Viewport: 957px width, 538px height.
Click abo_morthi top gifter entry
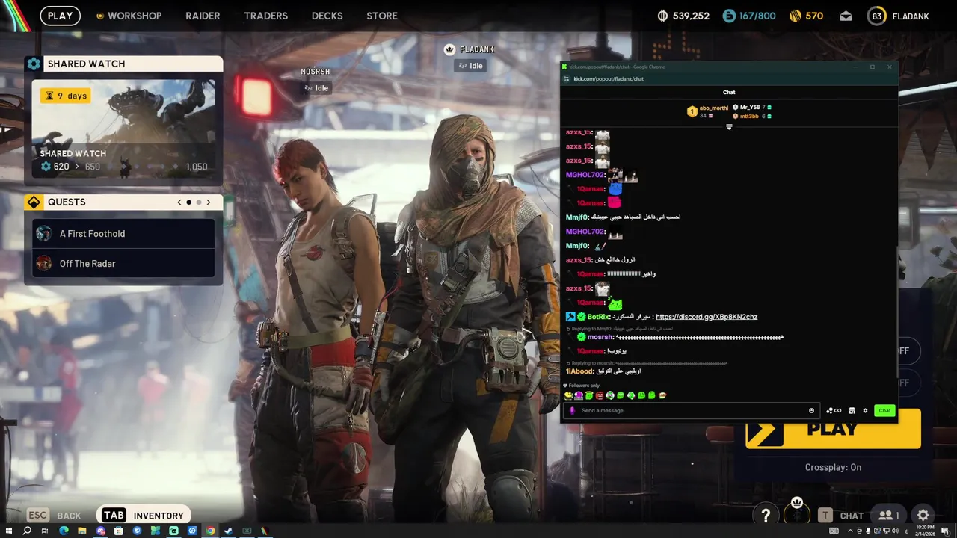pos(708,111)
